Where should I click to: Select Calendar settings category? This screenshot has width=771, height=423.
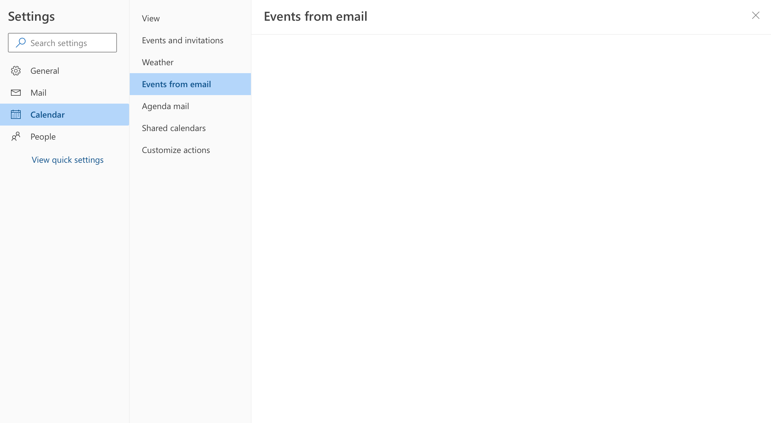click(x=65, y=115)
